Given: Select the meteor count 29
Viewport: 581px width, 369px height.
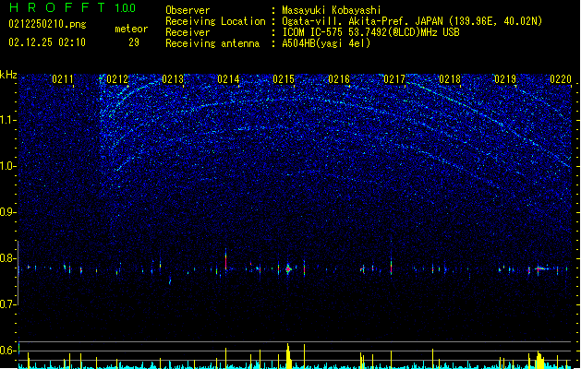Looking at the screenshot, I should tap(134, 42).
